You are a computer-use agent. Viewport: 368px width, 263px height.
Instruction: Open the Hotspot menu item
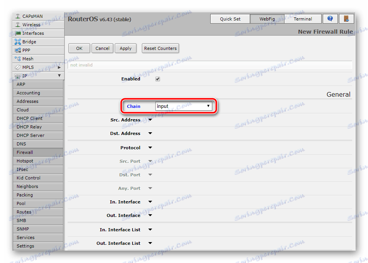38,161
